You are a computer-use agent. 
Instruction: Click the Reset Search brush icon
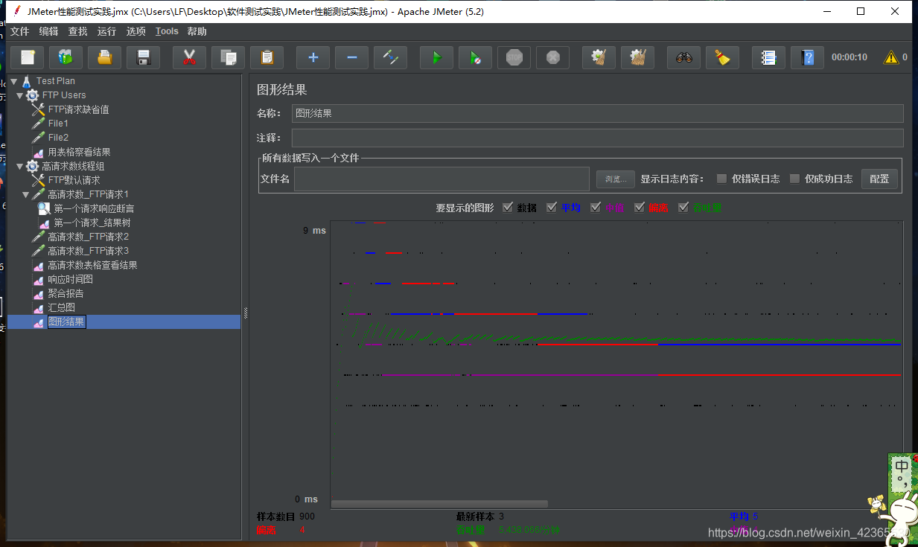(x=723, y=57)
